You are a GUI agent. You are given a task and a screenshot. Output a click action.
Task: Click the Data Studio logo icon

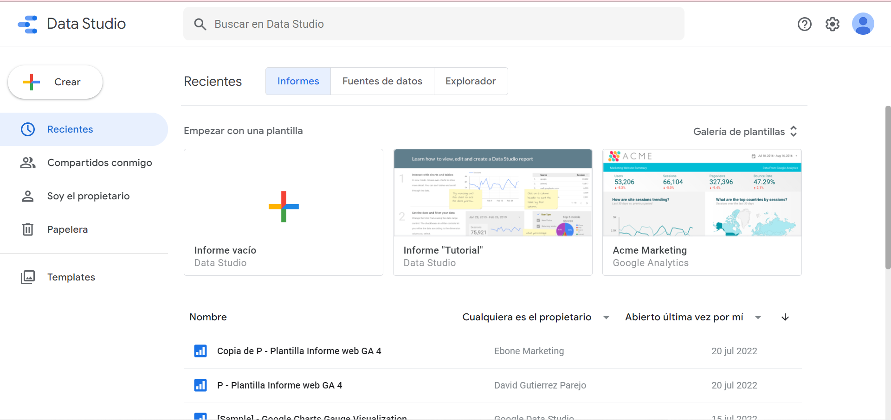click(x=28, y=24)
